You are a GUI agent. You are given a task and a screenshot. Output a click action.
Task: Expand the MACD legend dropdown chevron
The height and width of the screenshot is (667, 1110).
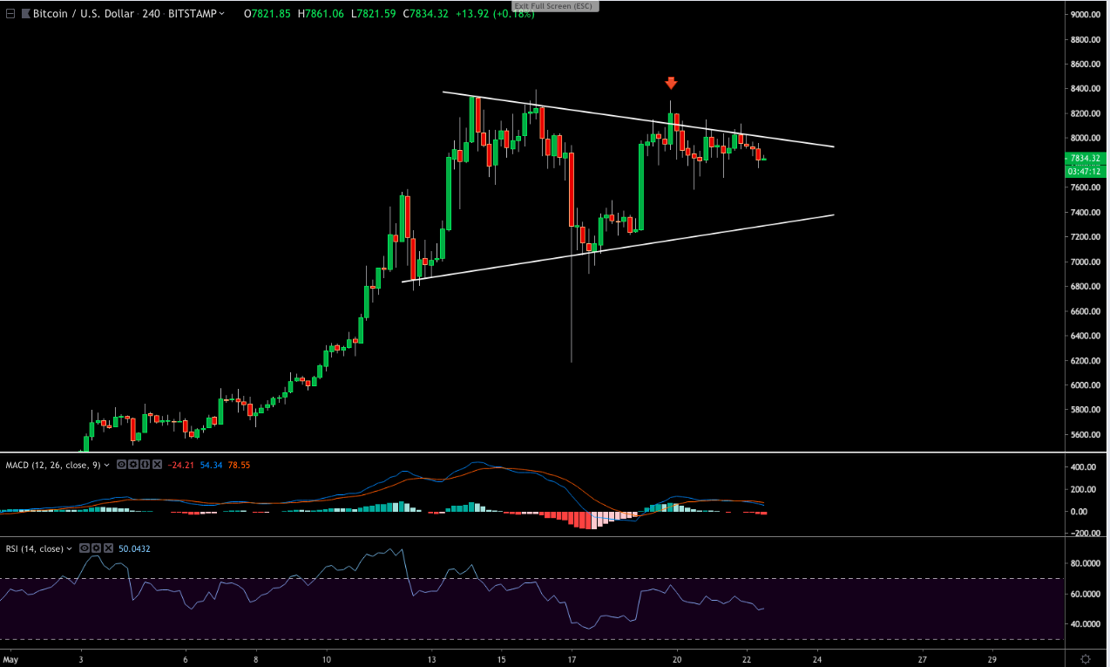[x=106, y=465]
